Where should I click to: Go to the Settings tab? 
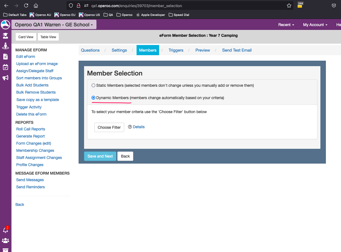coord(119,50)
